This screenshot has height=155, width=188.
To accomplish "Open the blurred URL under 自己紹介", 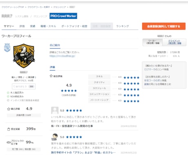I will (62, 56).
